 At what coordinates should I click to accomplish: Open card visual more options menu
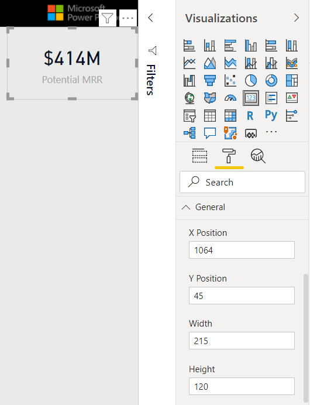(x=128, y=18)
